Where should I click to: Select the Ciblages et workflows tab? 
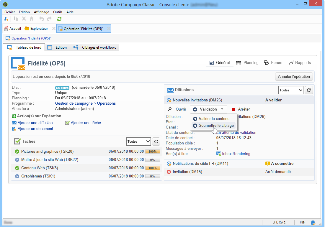95,47
